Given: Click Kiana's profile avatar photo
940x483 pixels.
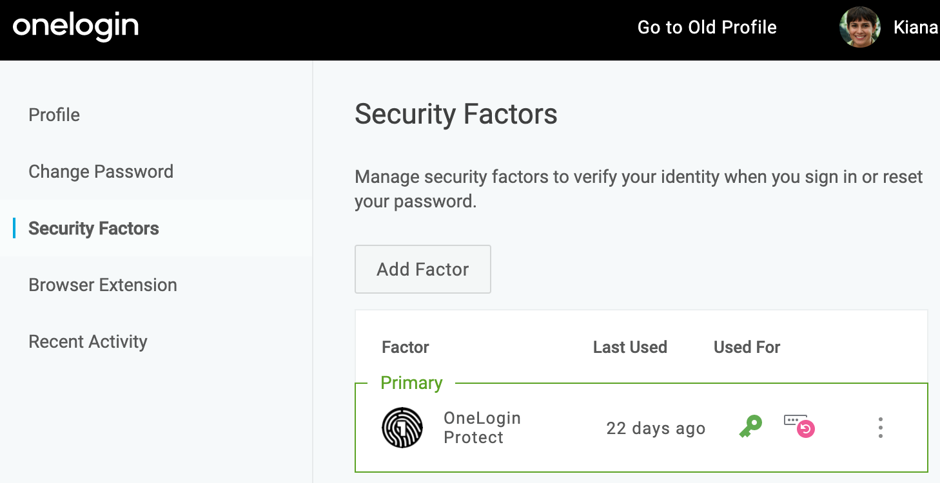Looking at the screenshot, I should pos(859,27).
